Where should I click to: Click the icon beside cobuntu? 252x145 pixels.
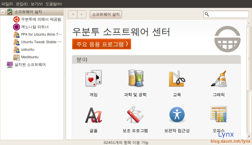[17, 50]
